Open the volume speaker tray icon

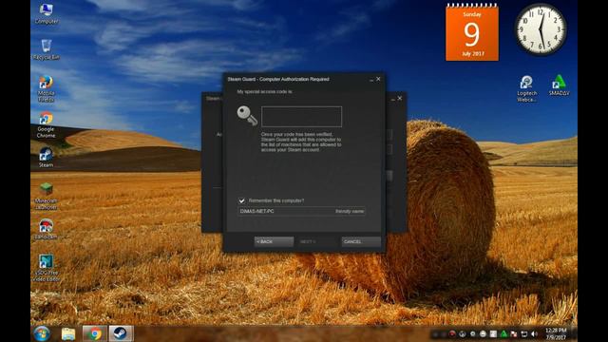534,334
